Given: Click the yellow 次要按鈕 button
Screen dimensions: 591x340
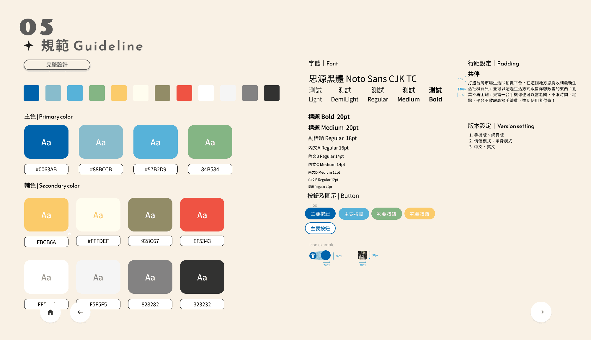Looking at the screenshot, I should pos(420,214).
